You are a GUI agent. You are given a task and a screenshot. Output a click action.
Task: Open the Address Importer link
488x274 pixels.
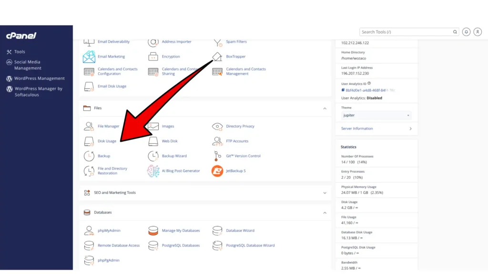[x=176, y=42]
